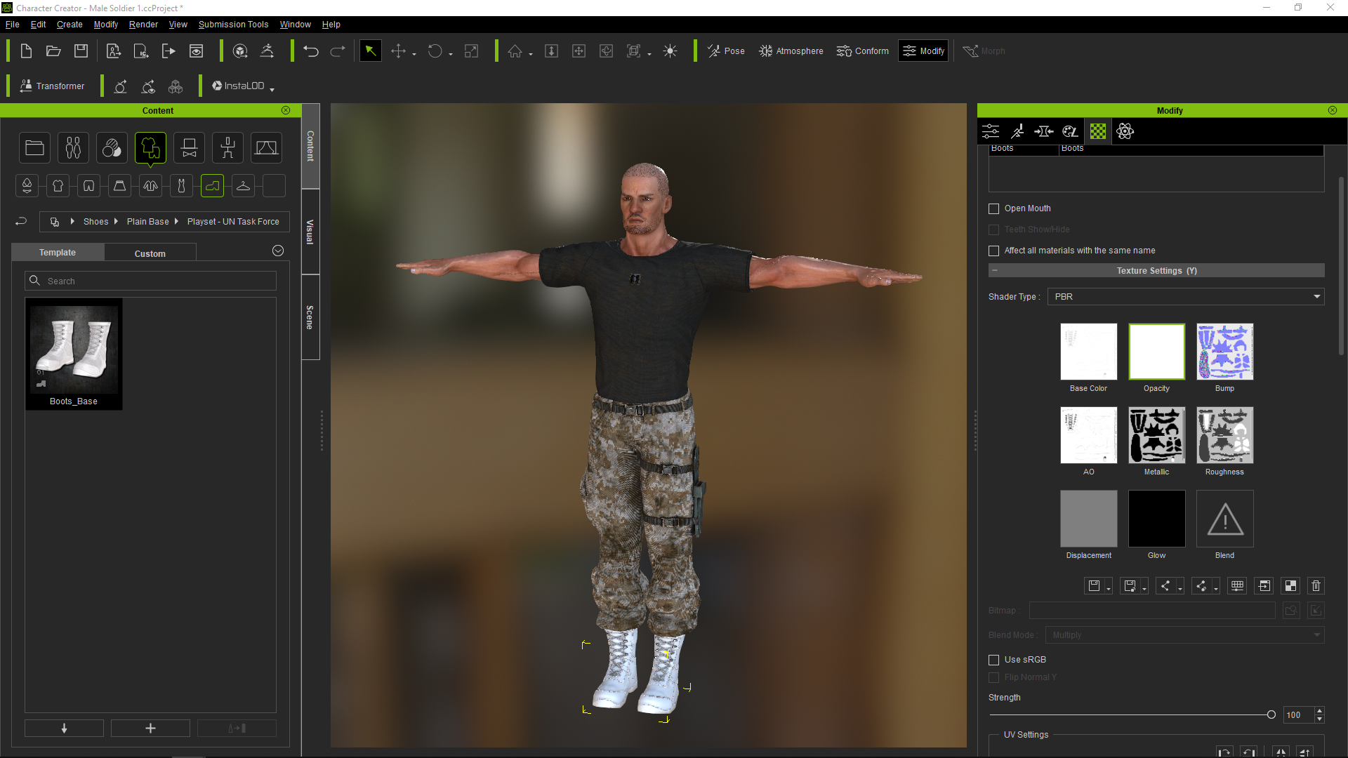The width and height of the screenshot is (1348, 758).
Task: Select the Rotate tool icon
Action: pos(435,51)
